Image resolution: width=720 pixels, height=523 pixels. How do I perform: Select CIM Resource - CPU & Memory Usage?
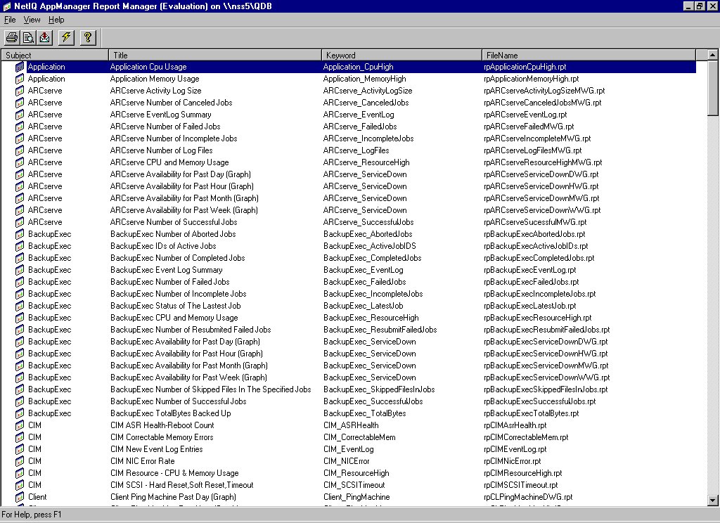[174, 473]
